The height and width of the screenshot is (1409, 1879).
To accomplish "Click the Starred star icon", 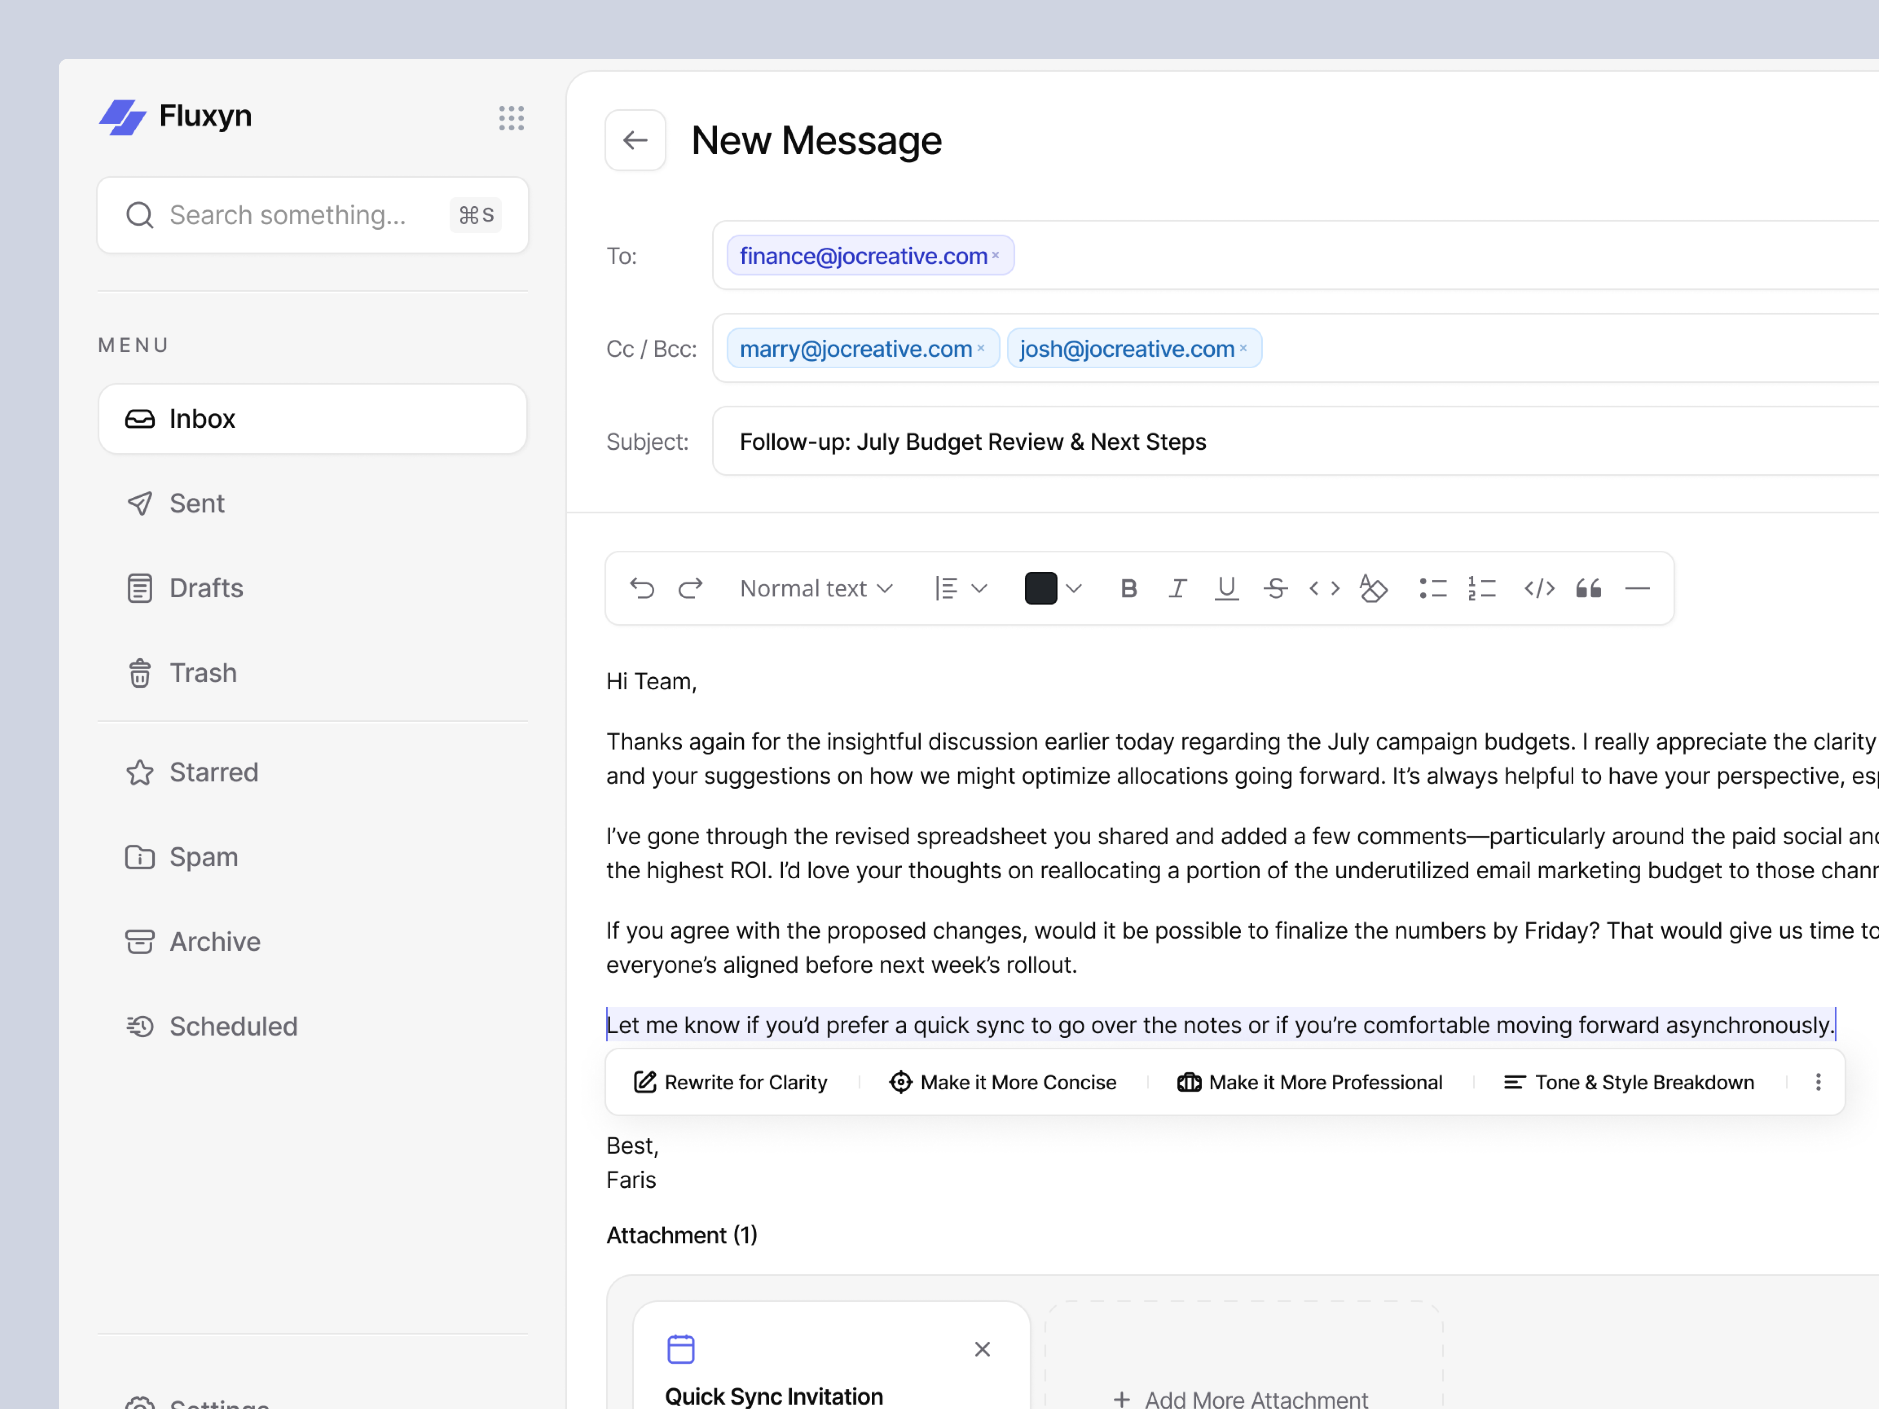I will pos(140,772).
